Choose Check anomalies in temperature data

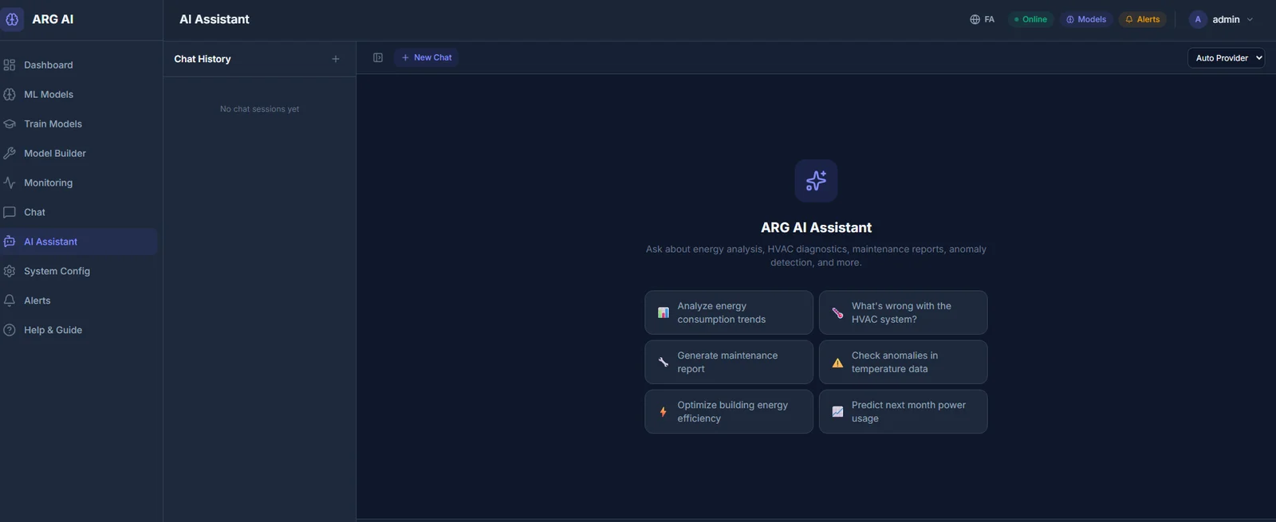[903, 362]
